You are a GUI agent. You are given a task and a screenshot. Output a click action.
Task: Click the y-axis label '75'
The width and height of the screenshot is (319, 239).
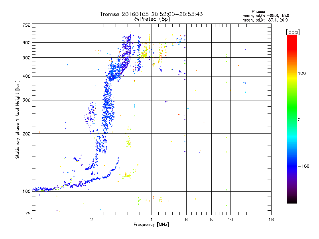pyautogui.click(x=28, y=214)
